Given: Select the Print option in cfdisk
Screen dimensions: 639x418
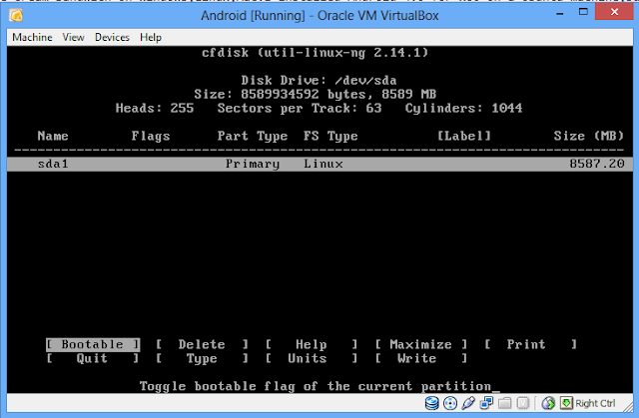Looking at the screenshot, I should [530, 345].
